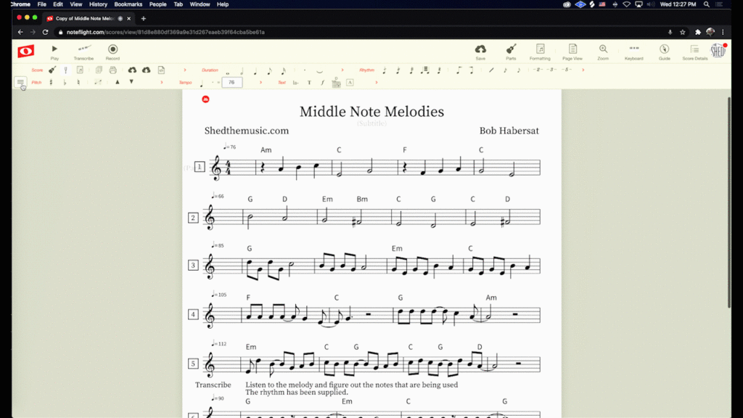Viewport: 743px width, 418px height.
Task: Open the Bookmarks menu in the menu bar
Action: pyautogui.click(x=128, y=4)
